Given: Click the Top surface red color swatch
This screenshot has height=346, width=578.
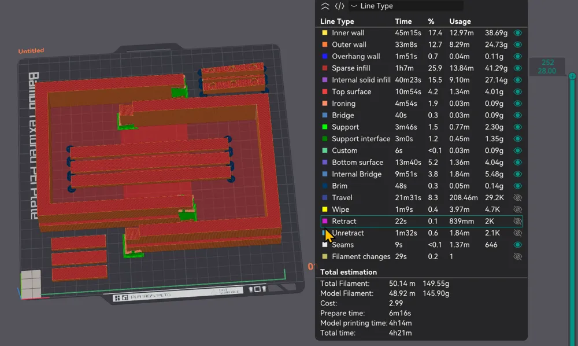Looking at the screenshot, I should 325,91.
